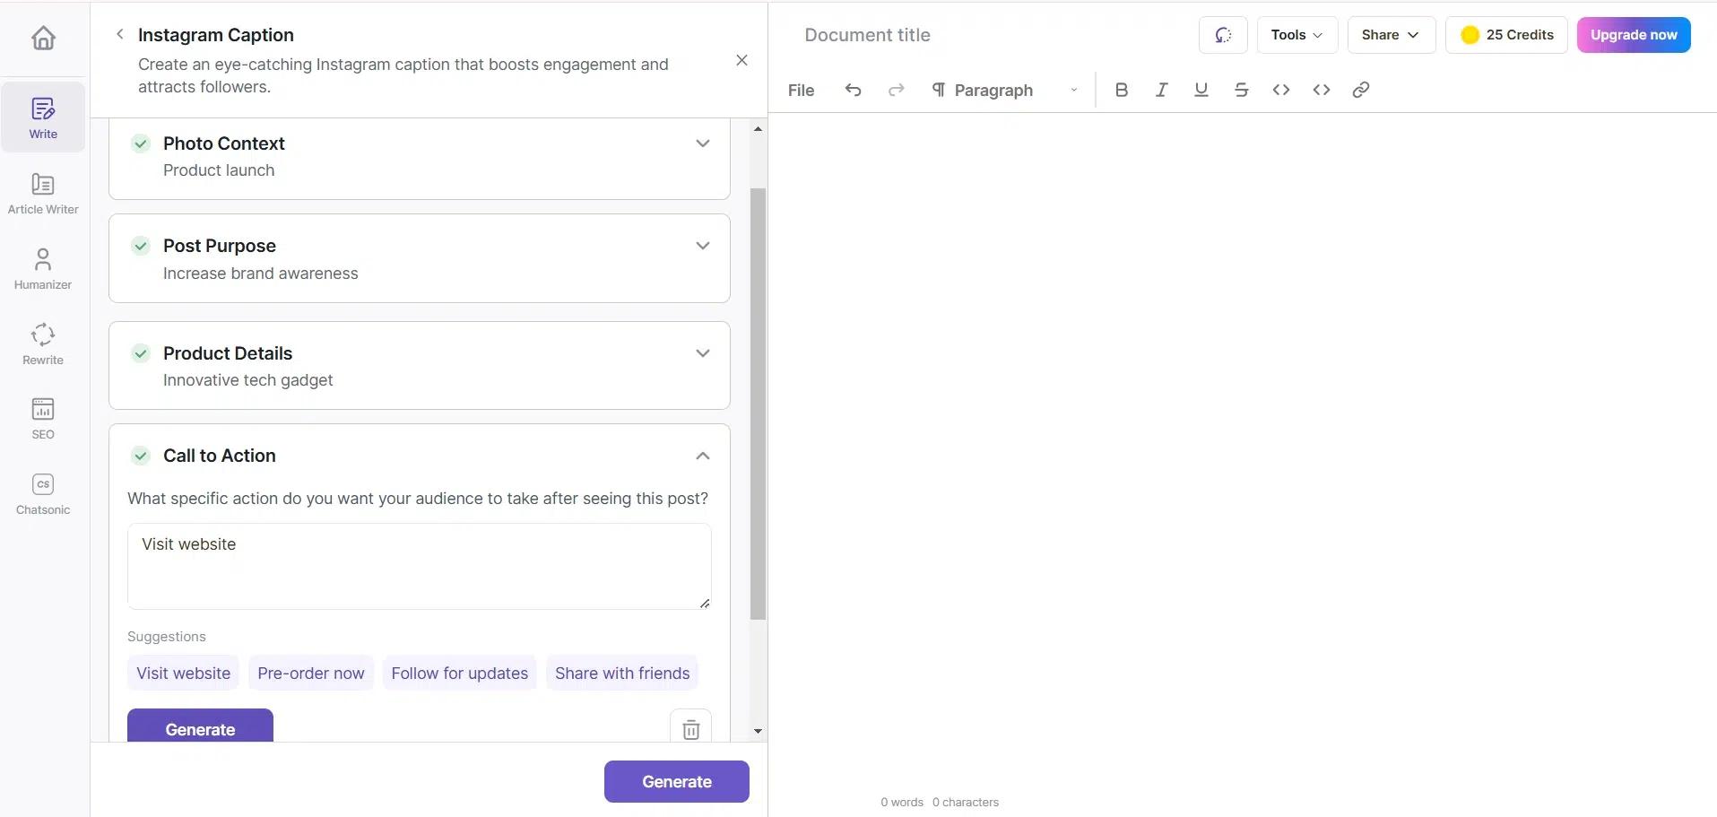
Task: Select the 'Follow for updates' suggestion
Action: [459, 673]
